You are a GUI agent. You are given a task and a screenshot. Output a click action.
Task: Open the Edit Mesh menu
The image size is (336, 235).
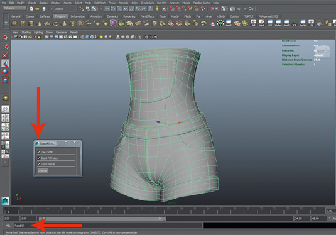100,3
